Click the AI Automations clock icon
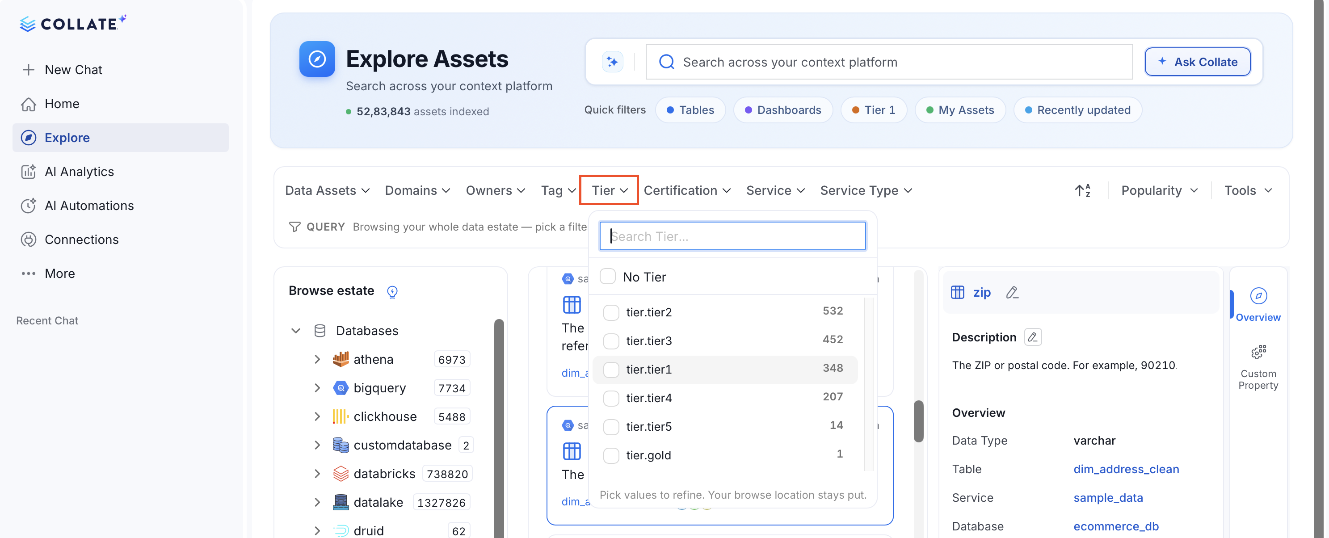This screenshot has width=1329, height=538. (x=28, y=206)
